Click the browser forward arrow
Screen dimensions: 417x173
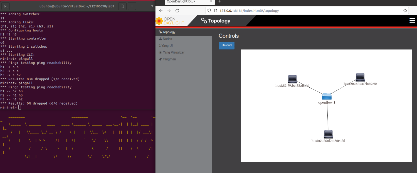[169, 11]
